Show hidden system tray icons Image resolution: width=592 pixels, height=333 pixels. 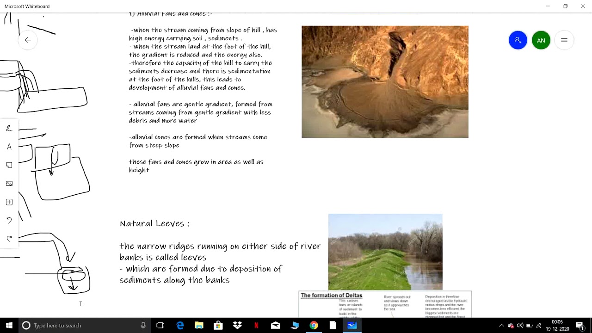pyautogui.click(x=501, y=326)
